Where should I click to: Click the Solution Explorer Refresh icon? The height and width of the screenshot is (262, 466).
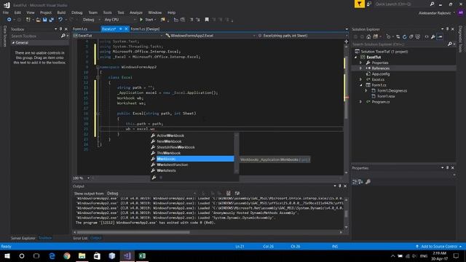click(405, 37)
